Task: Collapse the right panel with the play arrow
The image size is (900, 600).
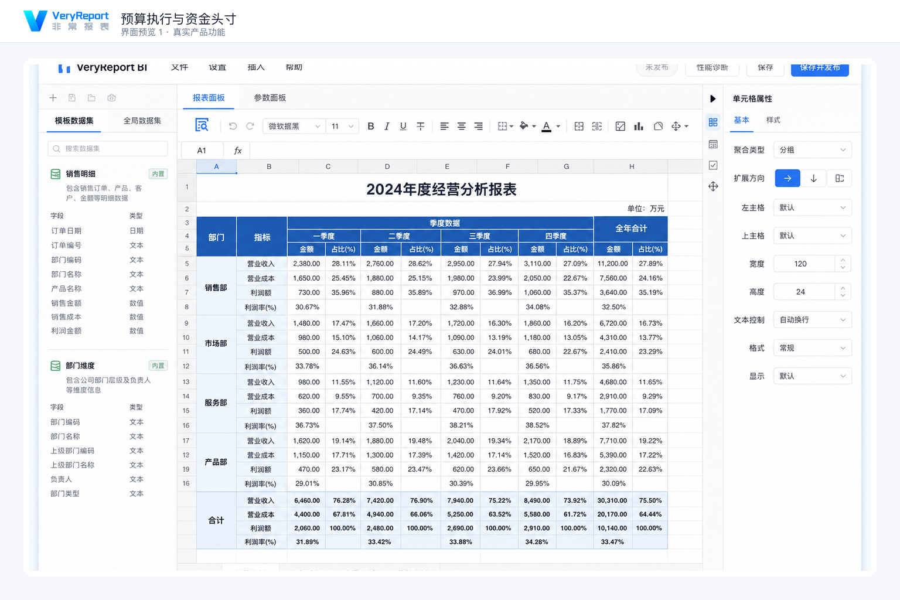Action: 713,98
